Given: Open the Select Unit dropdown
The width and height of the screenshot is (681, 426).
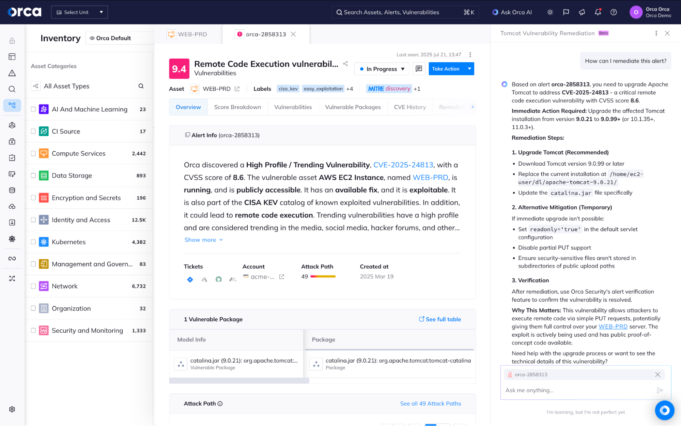Looking at the screenshot, I should click(79, 12).
